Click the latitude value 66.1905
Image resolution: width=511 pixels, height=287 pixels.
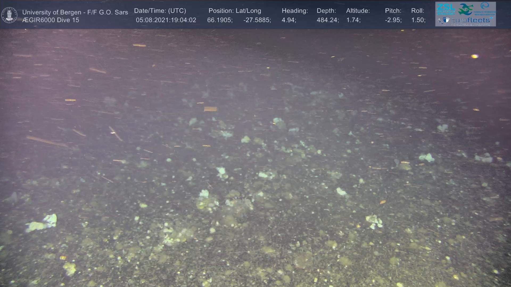[219, 20]
